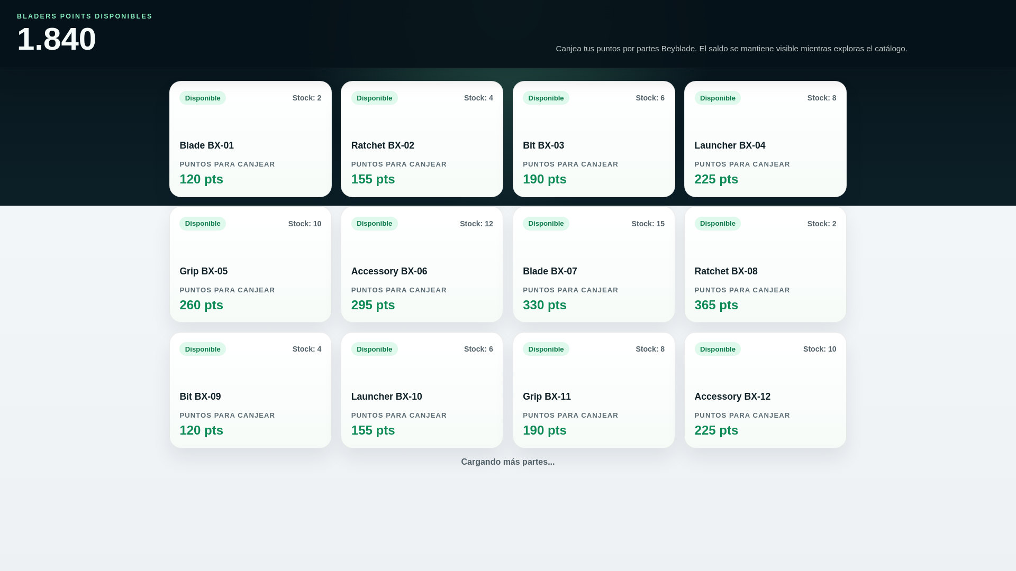The image size is (1016, 571).
Task: Open the Bit BX-03 card title
Action: tap(543, 145)
